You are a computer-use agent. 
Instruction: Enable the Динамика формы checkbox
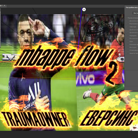click(x=128, y=21)
